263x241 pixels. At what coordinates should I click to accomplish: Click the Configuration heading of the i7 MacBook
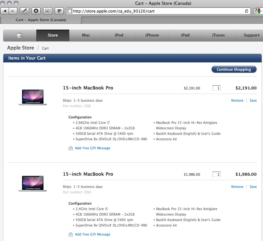click(80, 117)
